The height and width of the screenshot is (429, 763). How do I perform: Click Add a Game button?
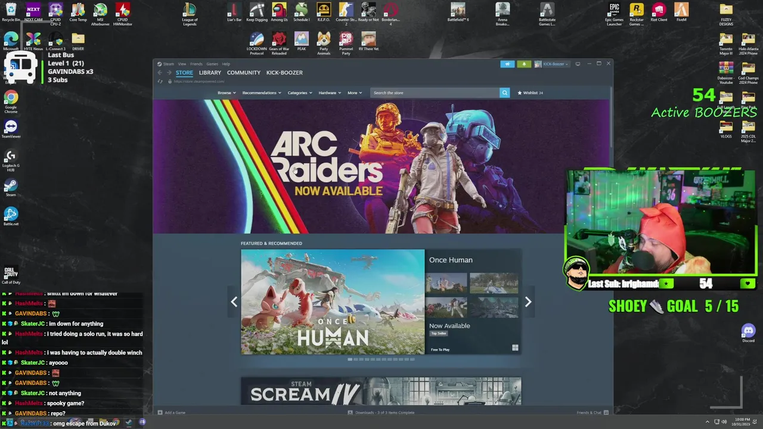click(172, 412)
